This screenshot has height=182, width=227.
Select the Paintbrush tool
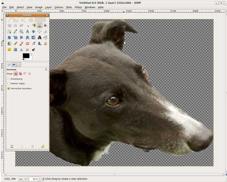tap(22, 43)
